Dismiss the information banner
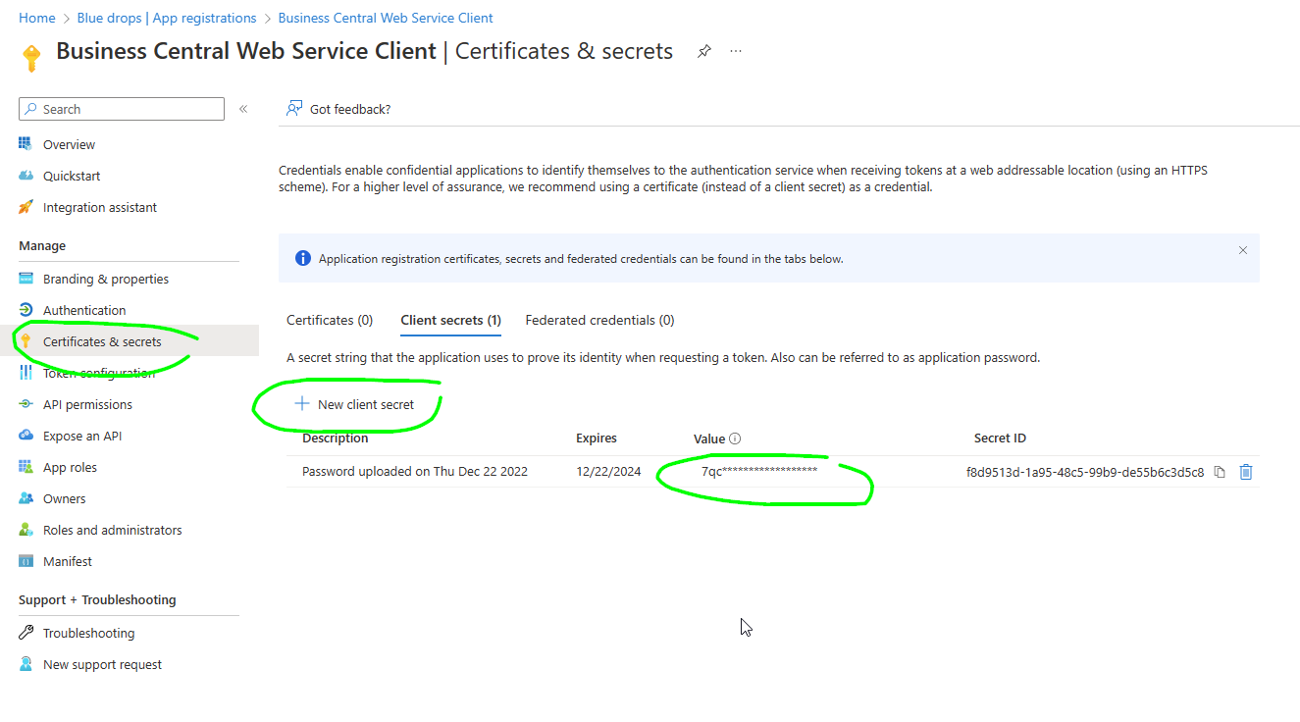 [x=1243, y=250]
